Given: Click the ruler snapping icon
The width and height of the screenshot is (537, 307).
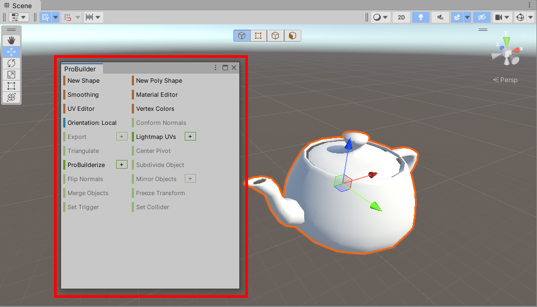Looking at the screenshot, I should pyautogui.click(x=89, y=17).
